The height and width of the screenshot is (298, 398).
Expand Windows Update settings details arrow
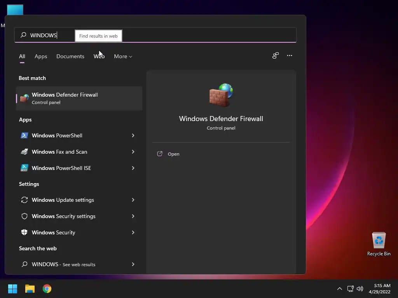pyautogui.click(x=133, y=200)
